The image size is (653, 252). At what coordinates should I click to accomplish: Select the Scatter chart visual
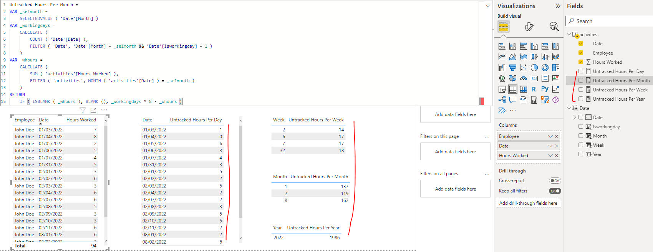pyautogui.click(x=523, y=68)
